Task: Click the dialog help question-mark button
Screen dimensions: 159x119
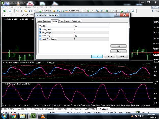Action: pyautogui.click(x=117, y=15)
